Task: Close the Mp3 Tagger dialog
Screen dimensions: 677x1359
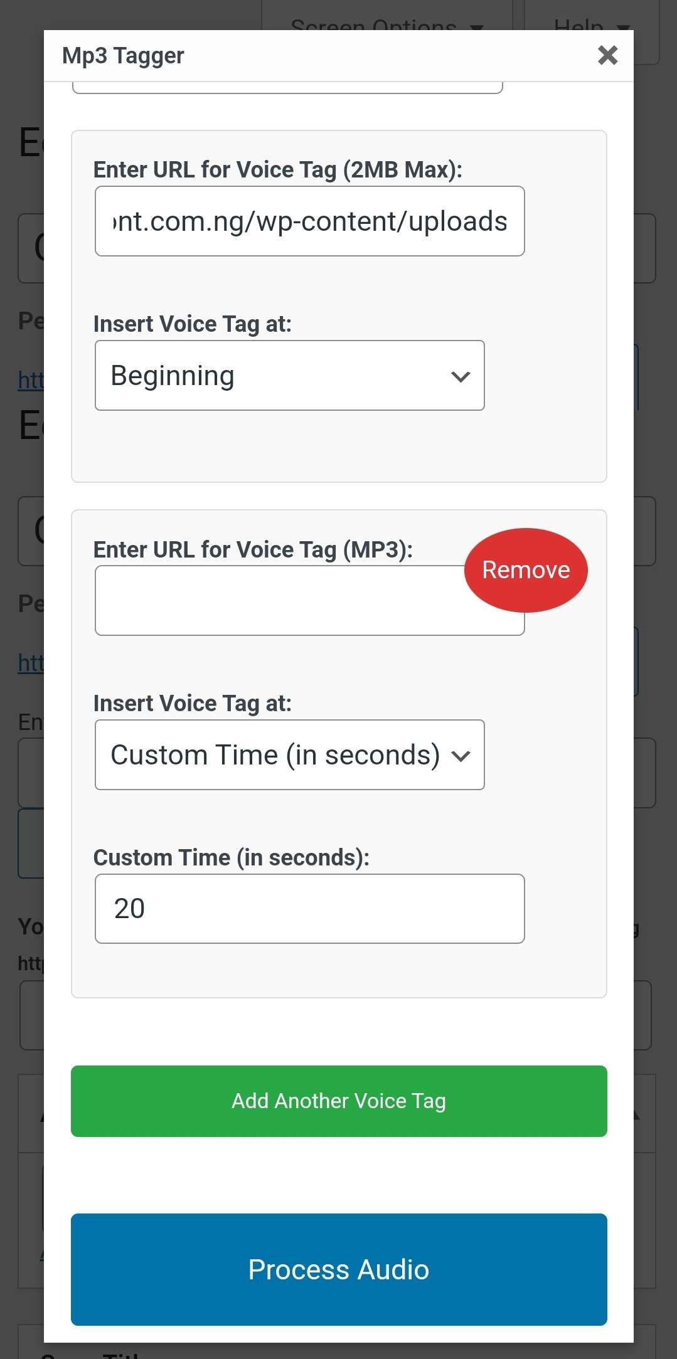Action: click(x=607, y=55)
